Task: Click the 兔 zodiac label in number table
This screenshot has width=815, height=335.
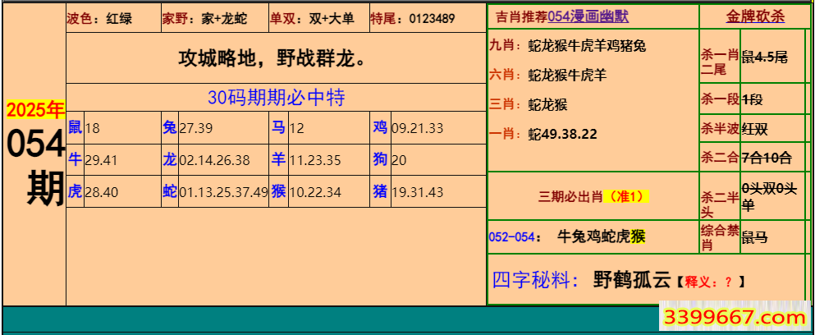Action: [170, 127]
